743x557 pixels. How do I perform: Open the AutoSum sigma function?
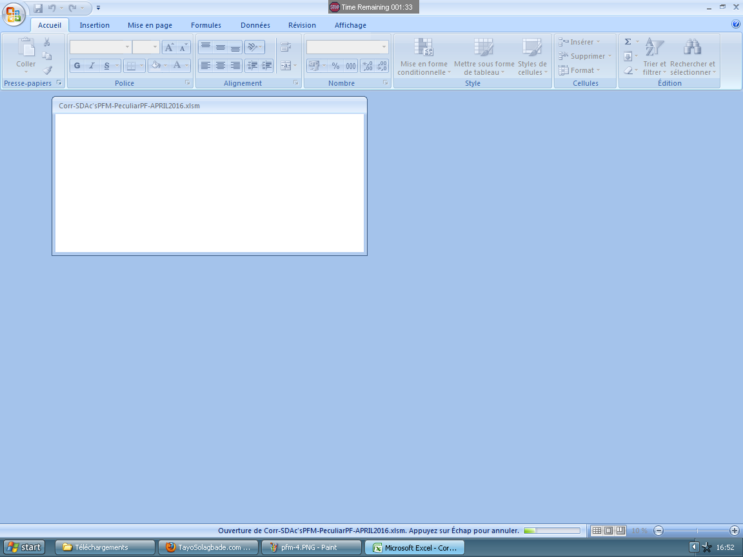[x=628, y=42]
